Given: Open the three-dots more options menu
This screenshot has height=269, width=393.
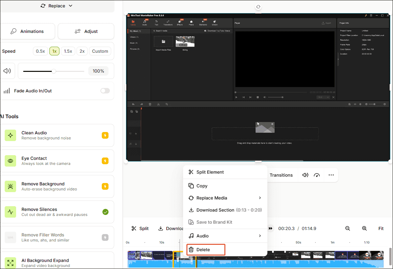Looking at the screenshot, I should (331, 175).
